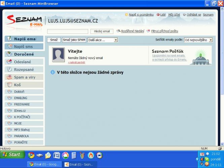Launch the calculator from quick launch
224x168 pixels.
coord(74,156)
